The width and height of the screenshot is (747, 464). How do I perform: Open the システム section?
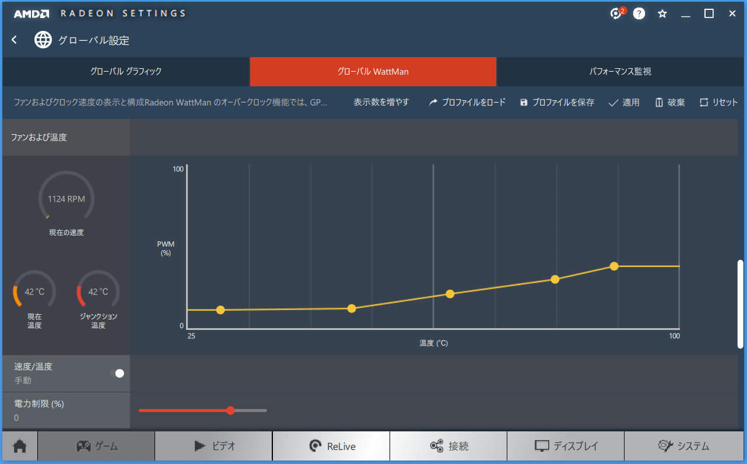click(683, 447)
